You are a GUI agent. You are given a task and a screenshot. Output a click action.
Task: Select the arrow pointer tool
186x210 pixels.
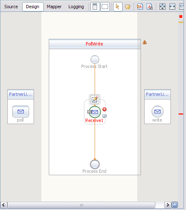[118, 7]
